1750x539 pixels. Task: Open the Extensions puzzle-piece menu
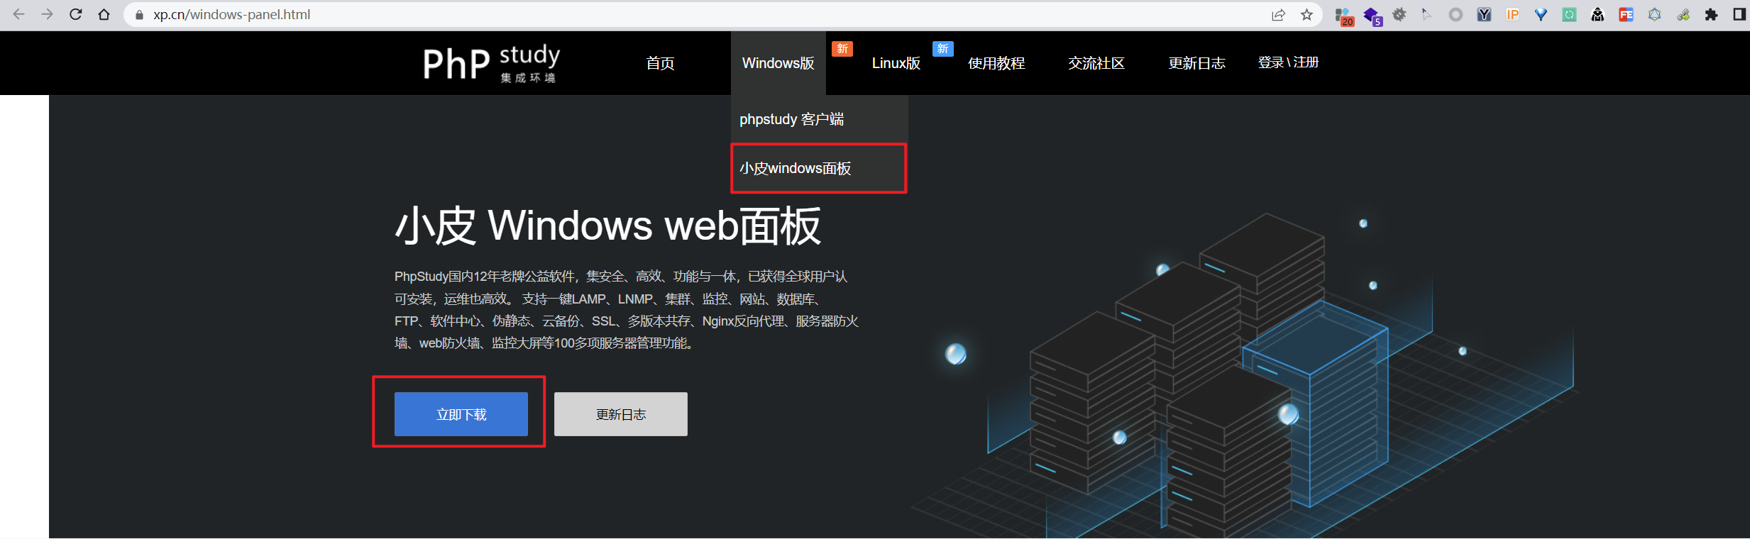coord(1711,14)
